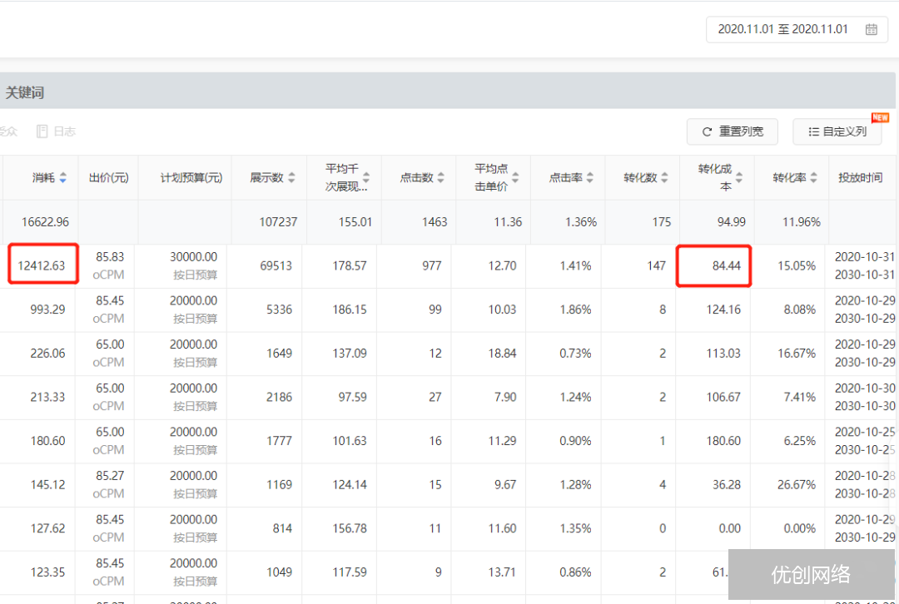Viewport: 899px width, 604px height.
Task: Sort by 转化成本 column arrows
Action: (739, 178)
